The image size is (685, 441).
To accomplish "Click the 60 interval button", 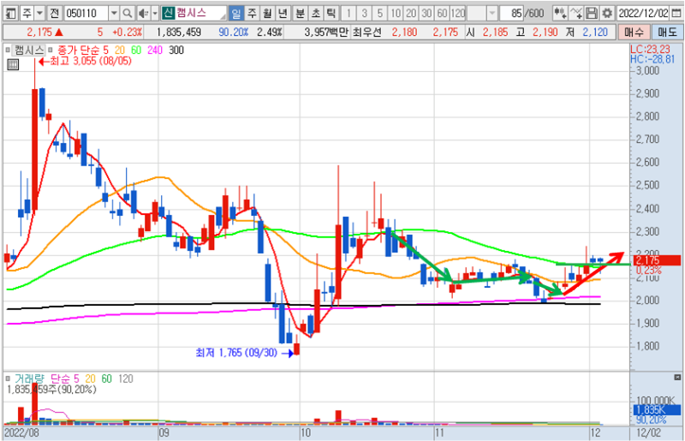I will [x=442, y=14].
